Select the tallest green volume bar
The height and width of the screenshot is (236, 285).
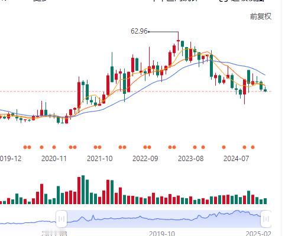click(x=83, y=189)
